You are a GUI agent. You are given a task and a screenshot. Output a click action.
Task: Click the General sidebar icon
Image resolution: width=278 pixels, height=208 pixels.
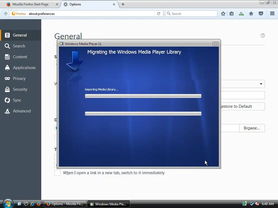7,35
